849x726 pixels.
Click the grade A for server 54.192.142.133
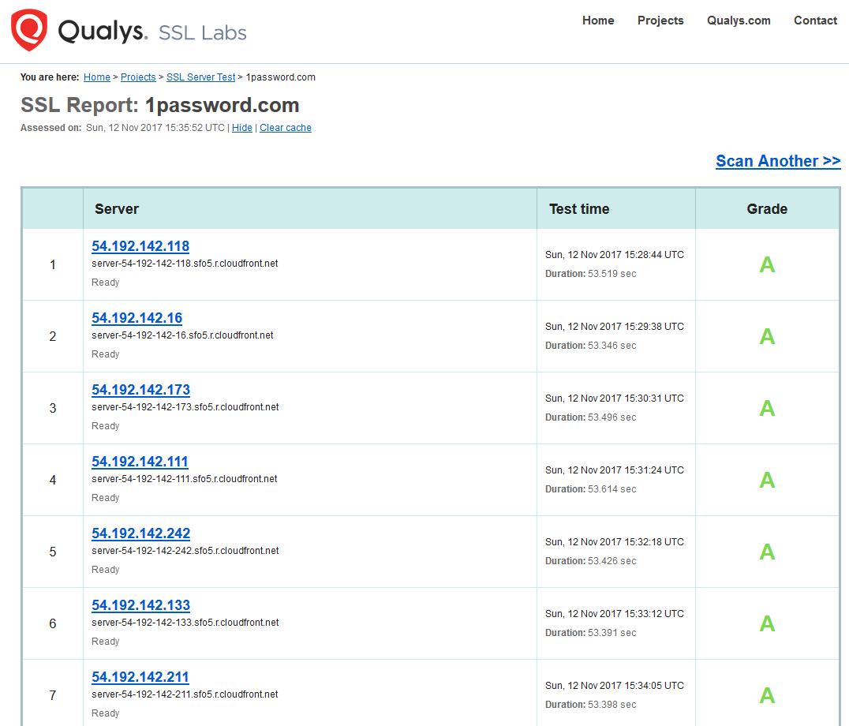click(767, 623)
